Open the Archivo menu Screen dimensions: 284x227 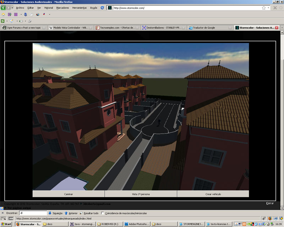tap(20, 8)
